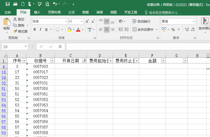
Task: Apply red font color to text
Action: pyautogui.click(x=78, y=29)
